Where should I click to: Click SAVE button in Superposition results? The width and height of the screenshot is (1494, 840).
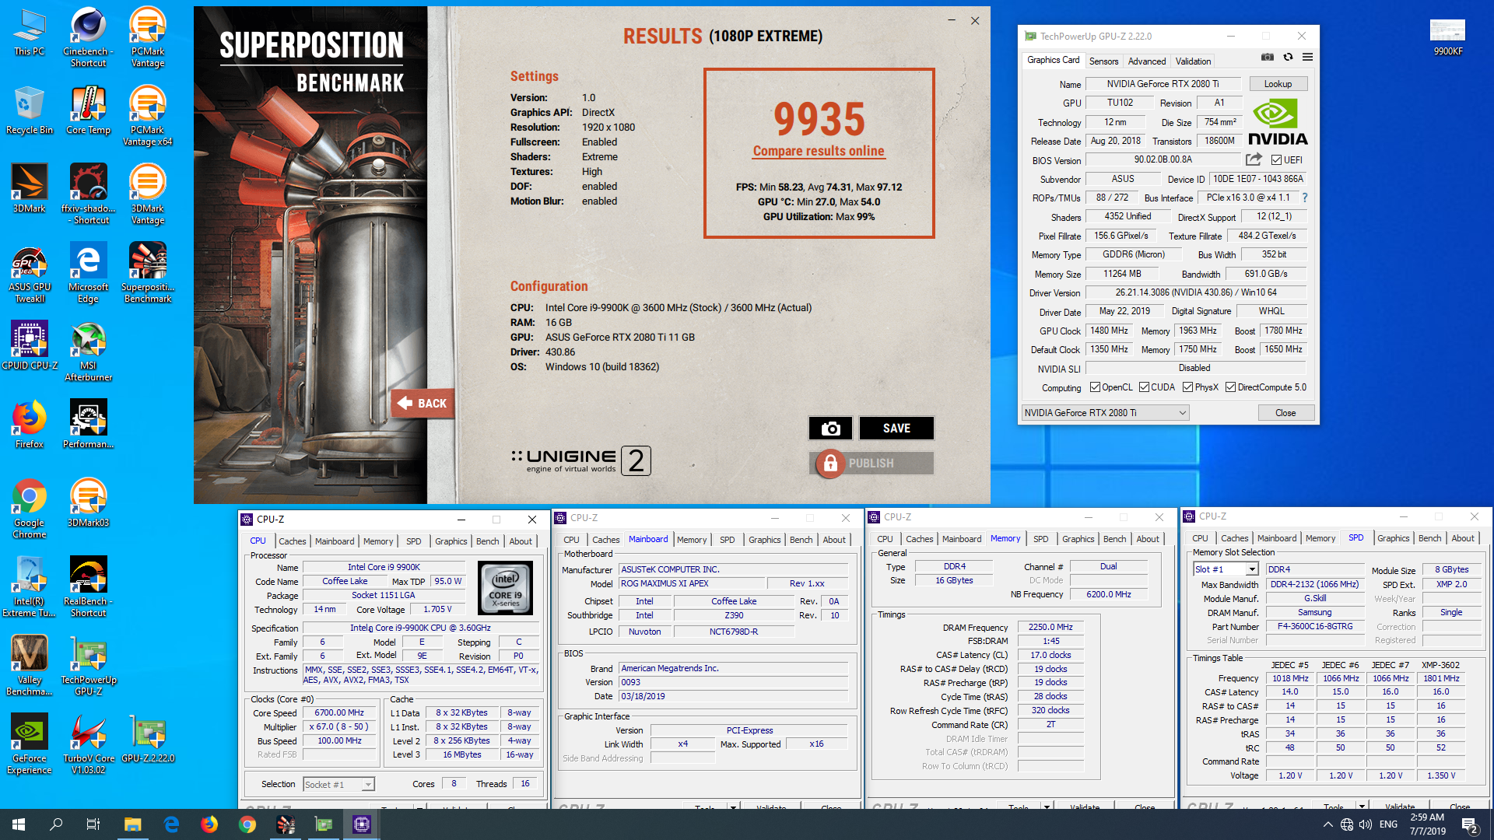click(896, 429)
